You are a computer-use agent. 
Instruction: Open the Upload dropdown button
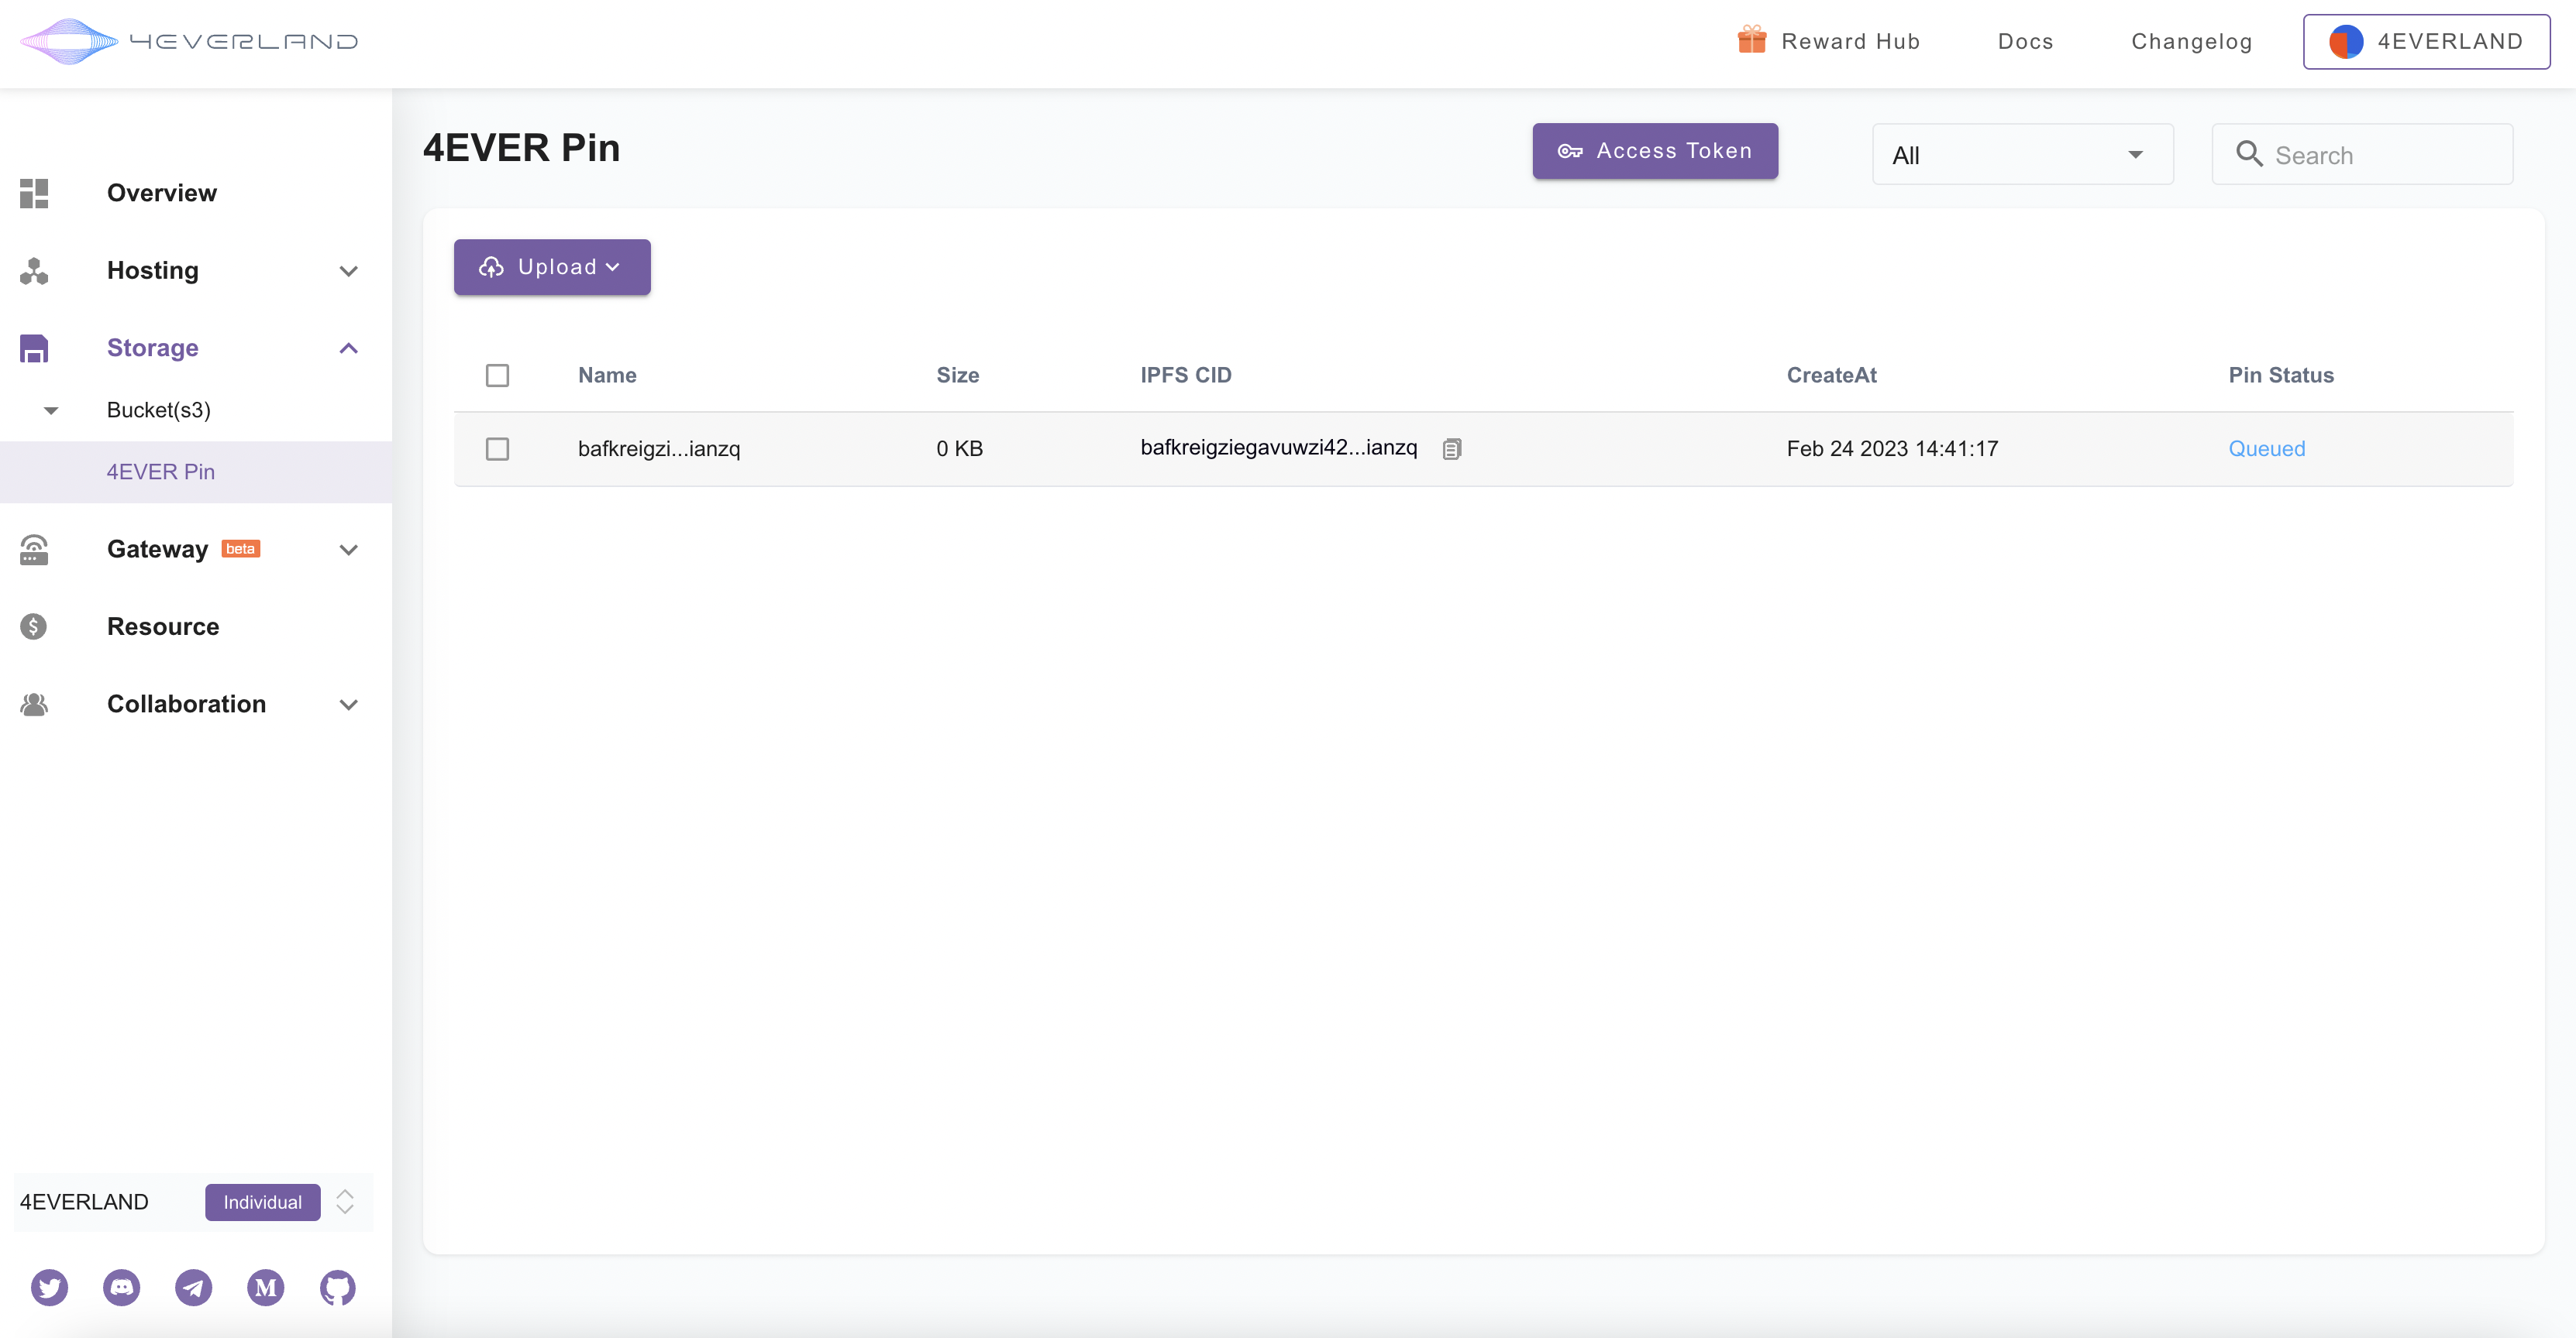[552, 267]
